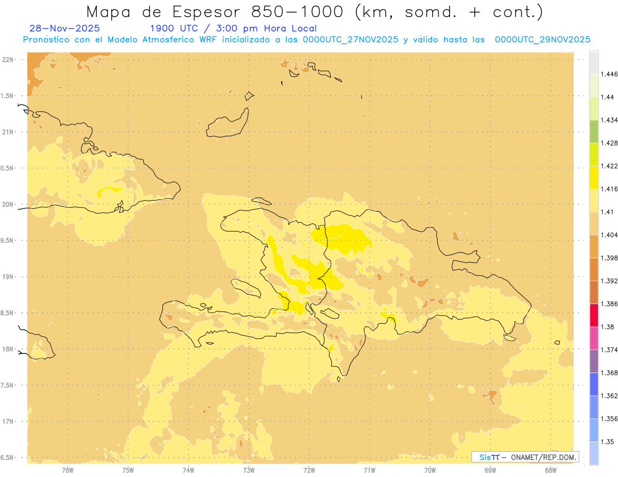Click the WRF forecast description line

click(306, 40)
